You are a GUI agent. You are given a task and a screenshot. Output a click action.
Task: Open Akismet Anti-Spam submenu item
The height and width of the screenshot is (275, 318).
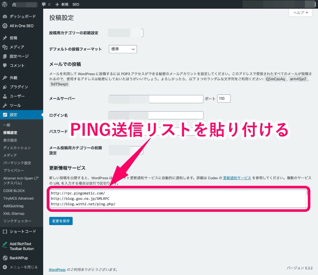[x=21, y=181]
